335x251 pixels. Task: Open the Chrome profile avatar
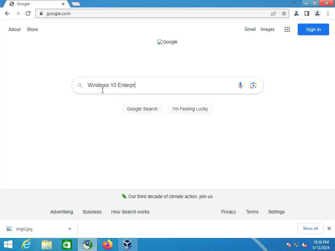click(x=317, y=13)
